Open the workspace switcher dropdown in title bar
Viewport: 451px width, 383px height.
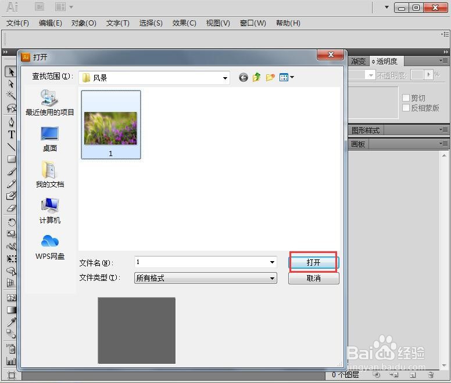pyautogui.click(x=386, y=7)
